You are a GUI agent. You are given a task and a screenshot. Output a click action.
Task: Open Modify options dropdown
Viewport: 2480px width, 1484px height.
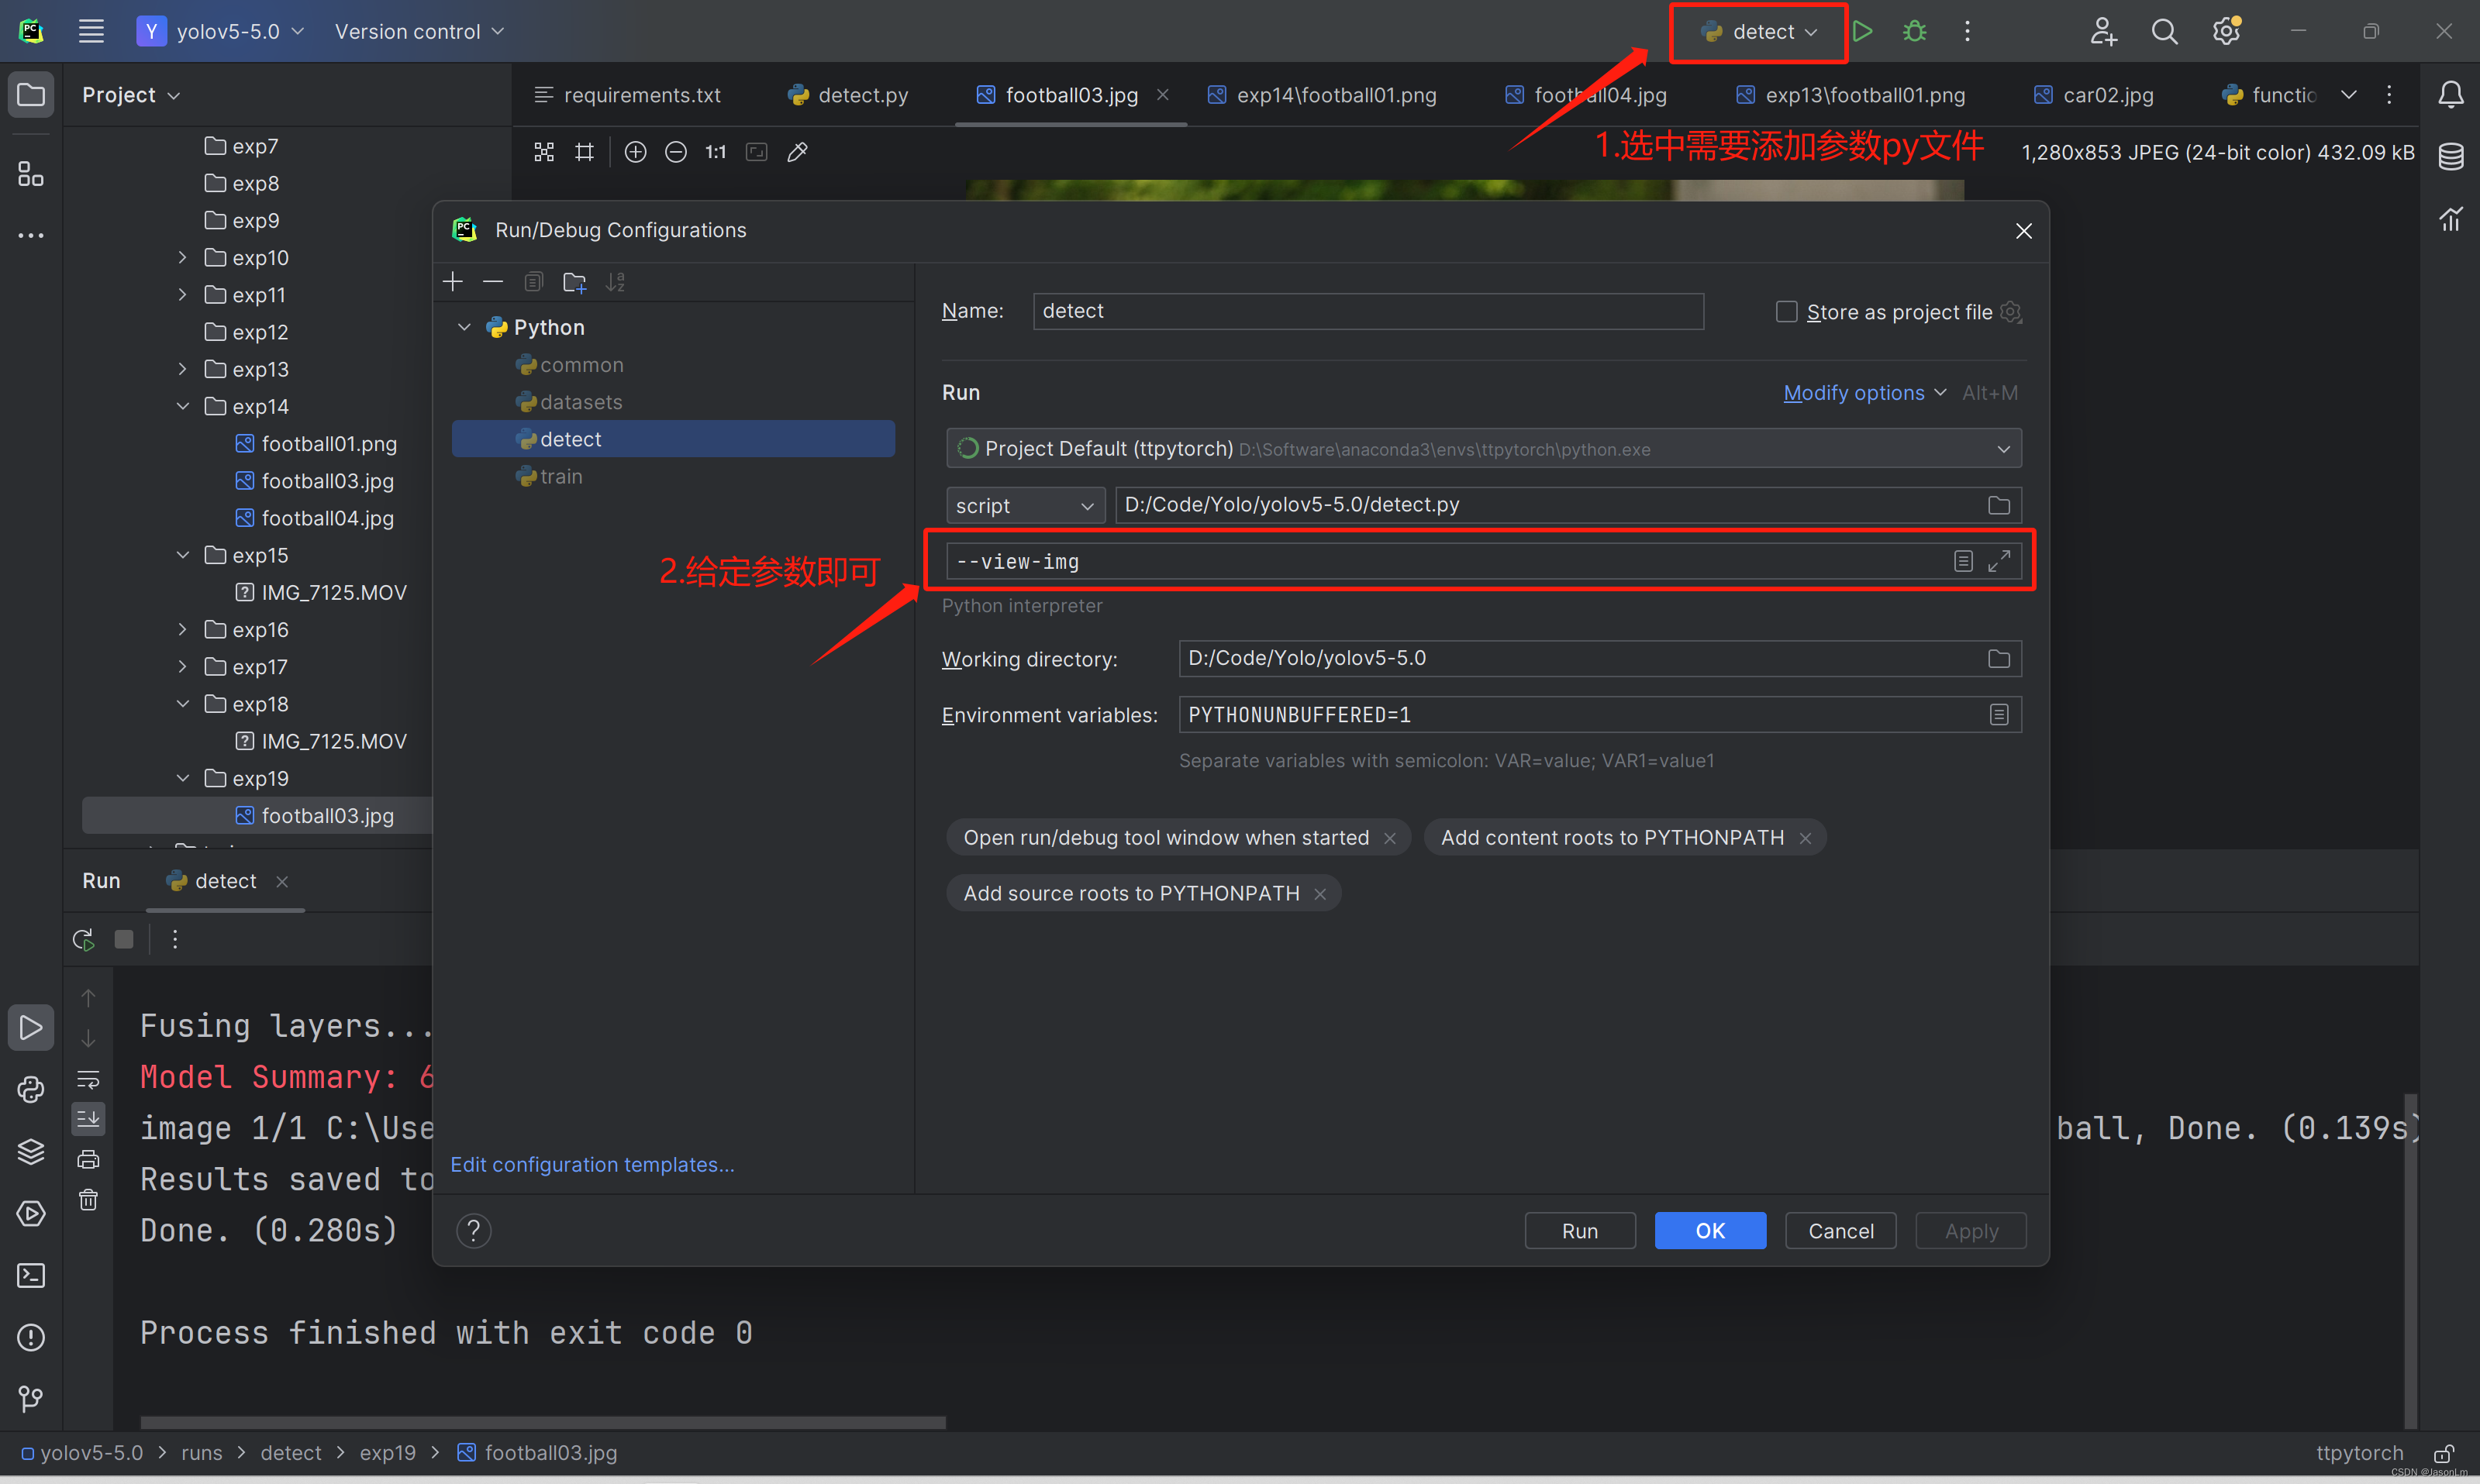(x=1864, y=393)
